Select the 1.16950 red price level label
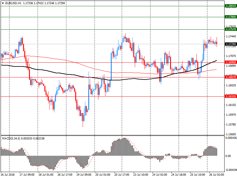237x178 pixels. tap(231, 62)
